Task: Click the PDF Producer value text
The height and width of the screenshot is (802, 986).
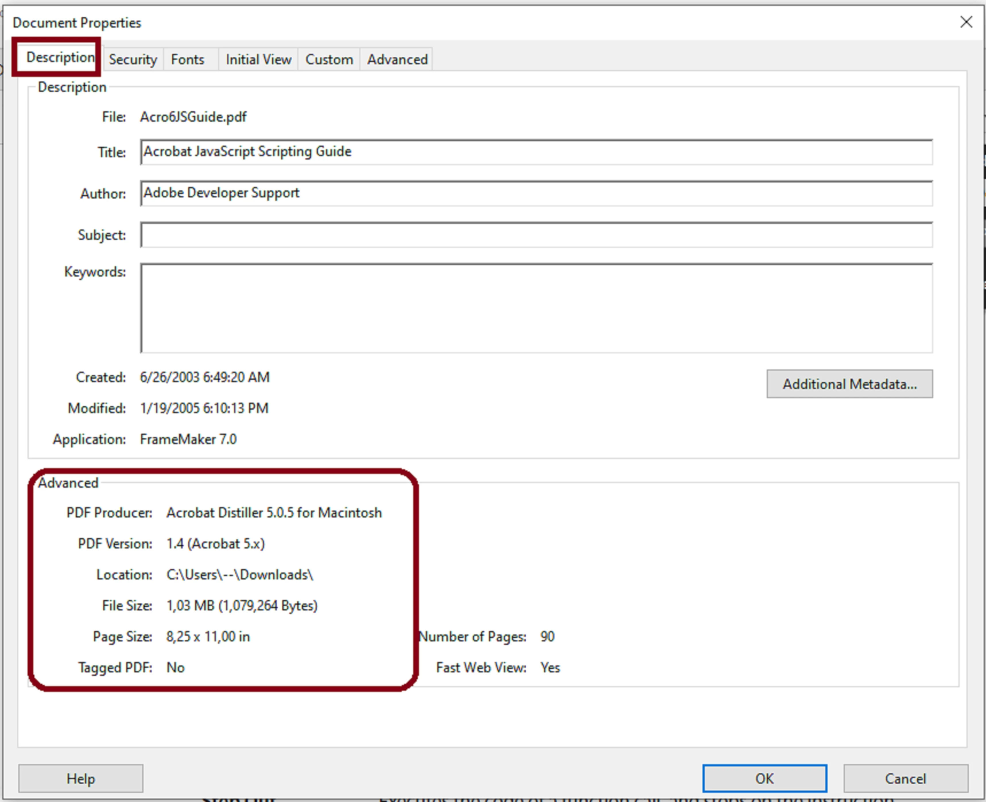Action: pyautogui.click(x=274, y=513)
